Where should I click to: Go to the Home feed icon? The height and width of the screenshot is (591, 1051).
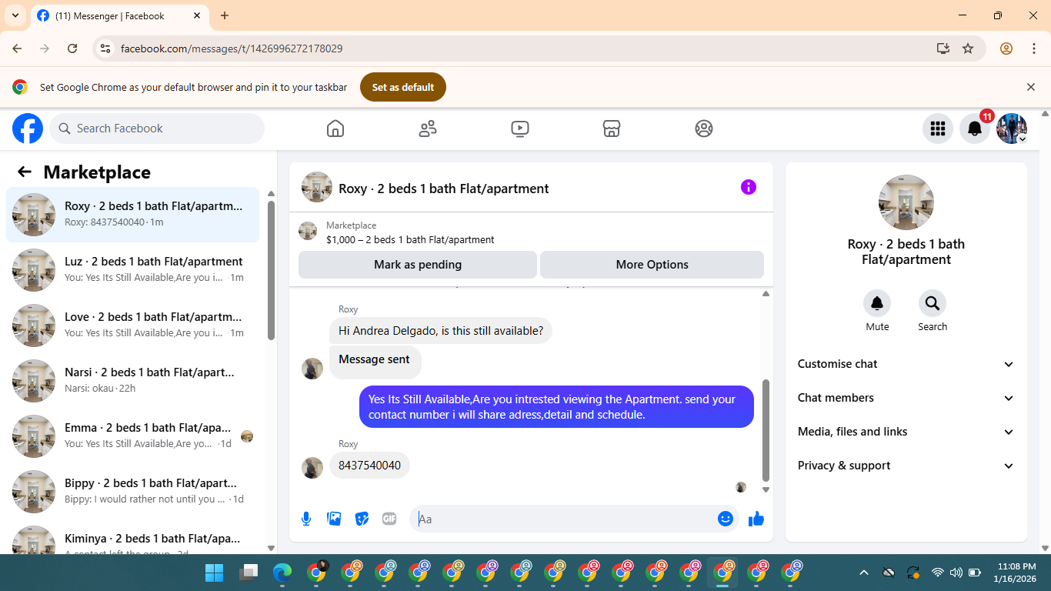[335, 129]
